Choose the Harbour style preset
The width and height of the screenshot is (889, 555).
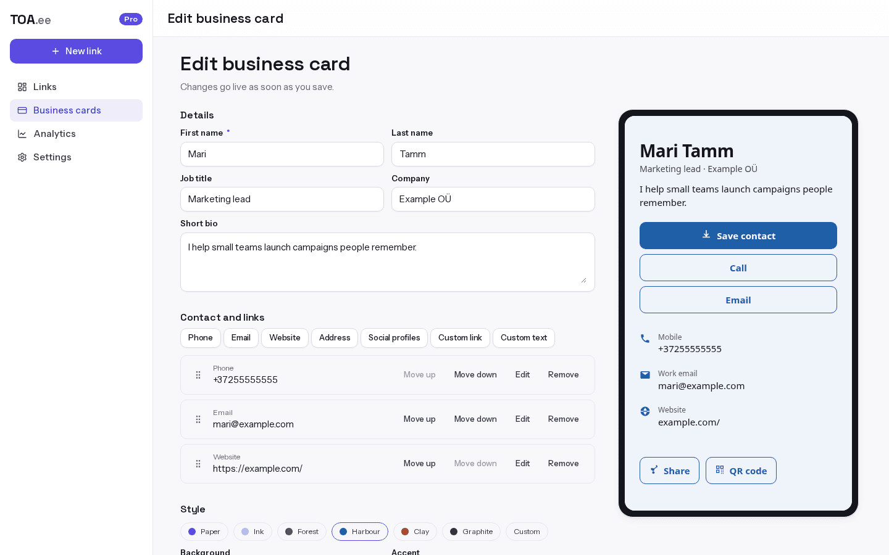[360, 532]
